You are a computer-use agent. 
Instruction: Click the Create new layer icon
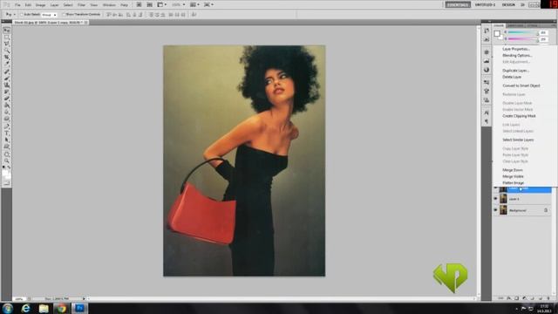click(x=541, y=298)
